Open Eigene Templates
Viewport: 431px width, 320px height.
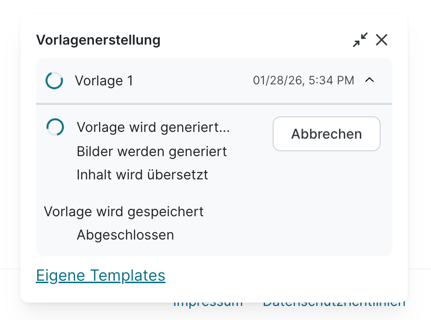point(100,275)
